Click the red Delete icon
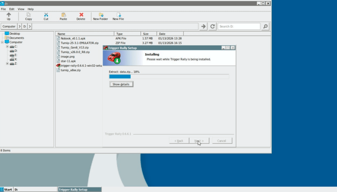Screen dimensions: 337x192 [x=81, y=15]
